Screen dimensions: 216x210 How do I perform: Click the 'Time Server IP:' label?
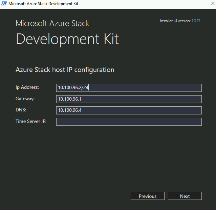31,122
